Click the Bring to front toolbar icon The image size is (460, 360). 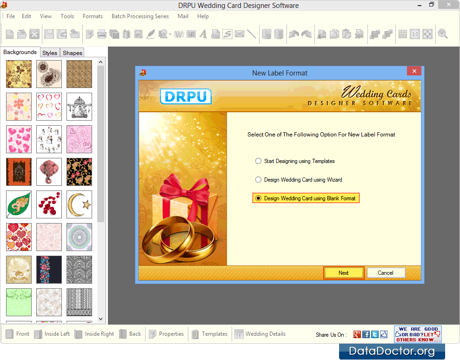pyautogui.click(x=374, y=34)
